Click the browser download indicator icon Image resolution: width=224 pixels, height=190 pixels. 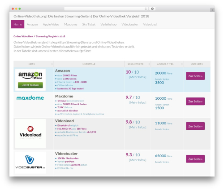tap(152, 9)
